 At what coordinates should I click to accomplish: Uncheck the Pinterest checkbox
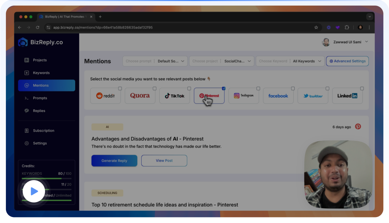pyautogui.click(x=224, y=89)
